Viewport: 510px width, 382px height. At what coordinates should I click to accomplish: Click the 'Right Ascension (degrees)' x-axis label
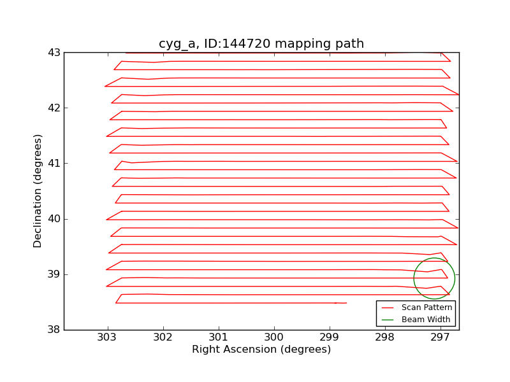point(261,350)
